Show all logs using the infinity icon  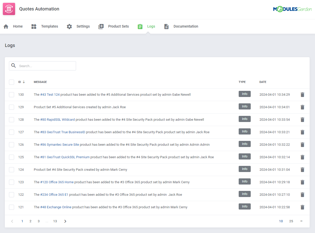click(x=301, y=221)
